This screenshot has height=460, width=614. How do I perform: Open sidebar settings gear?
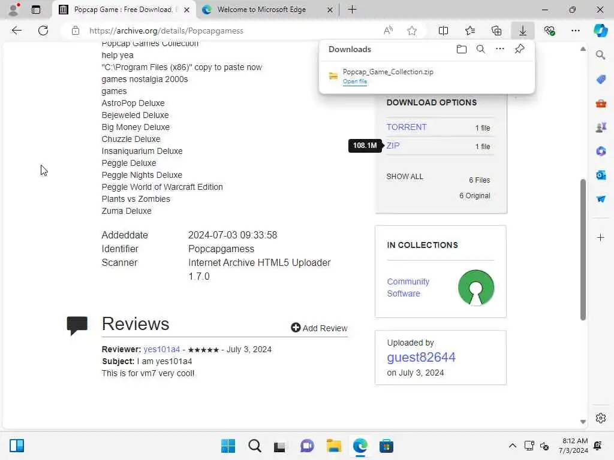(601, 418)
